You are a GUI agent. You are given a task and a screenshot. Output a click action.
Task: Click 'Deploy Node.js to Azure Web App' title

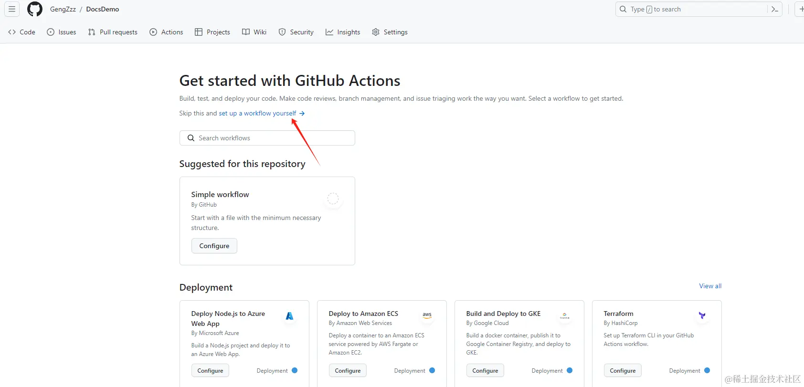pyautogui.click(x=228, y=318)
